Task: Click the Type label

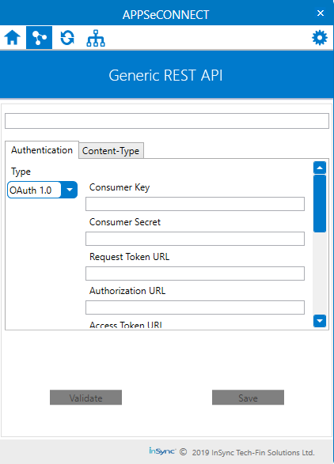Action: point(21,172)
